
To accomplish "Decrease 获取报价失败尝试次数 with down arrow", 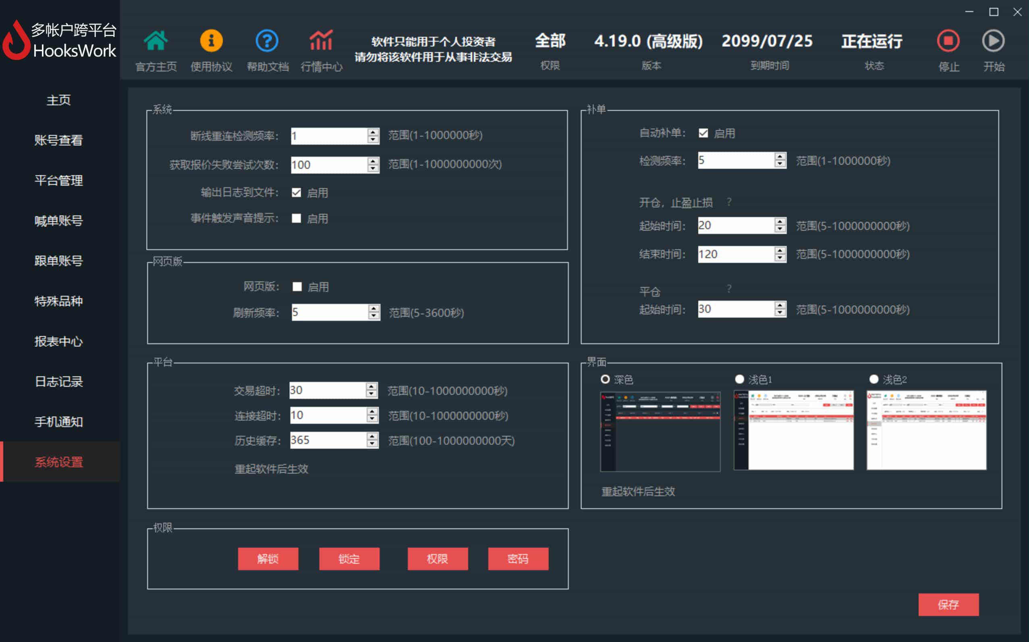I will click(373, 169).
